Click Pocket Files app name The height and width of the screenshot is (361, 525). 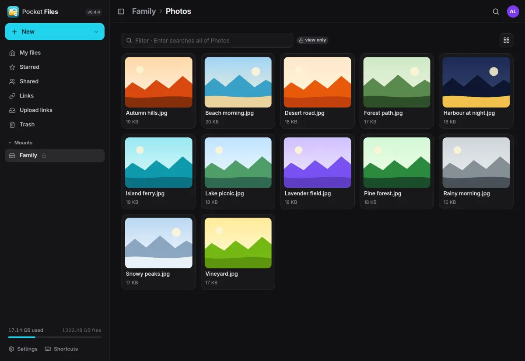40,12
